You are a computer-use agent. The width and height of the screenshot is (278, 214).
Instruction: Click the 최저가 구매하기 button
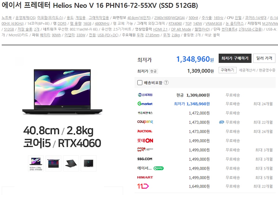pyautogui.click(x=235, y=58)
